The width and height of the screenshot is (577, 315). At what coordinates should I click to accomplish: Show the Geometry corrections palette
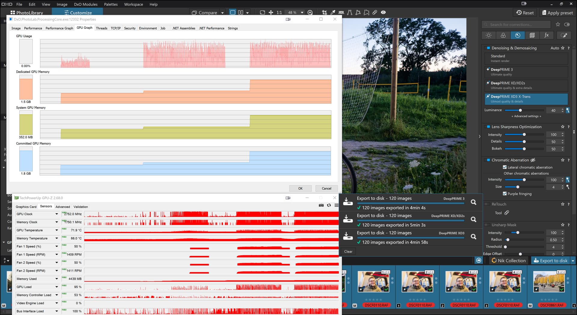[532, 35]
